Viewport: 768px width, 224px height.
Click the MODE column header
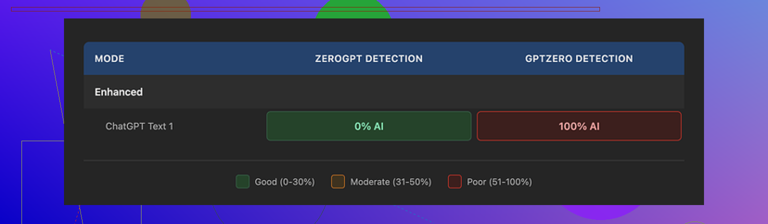pyautogui.click(x=109, y=59)
